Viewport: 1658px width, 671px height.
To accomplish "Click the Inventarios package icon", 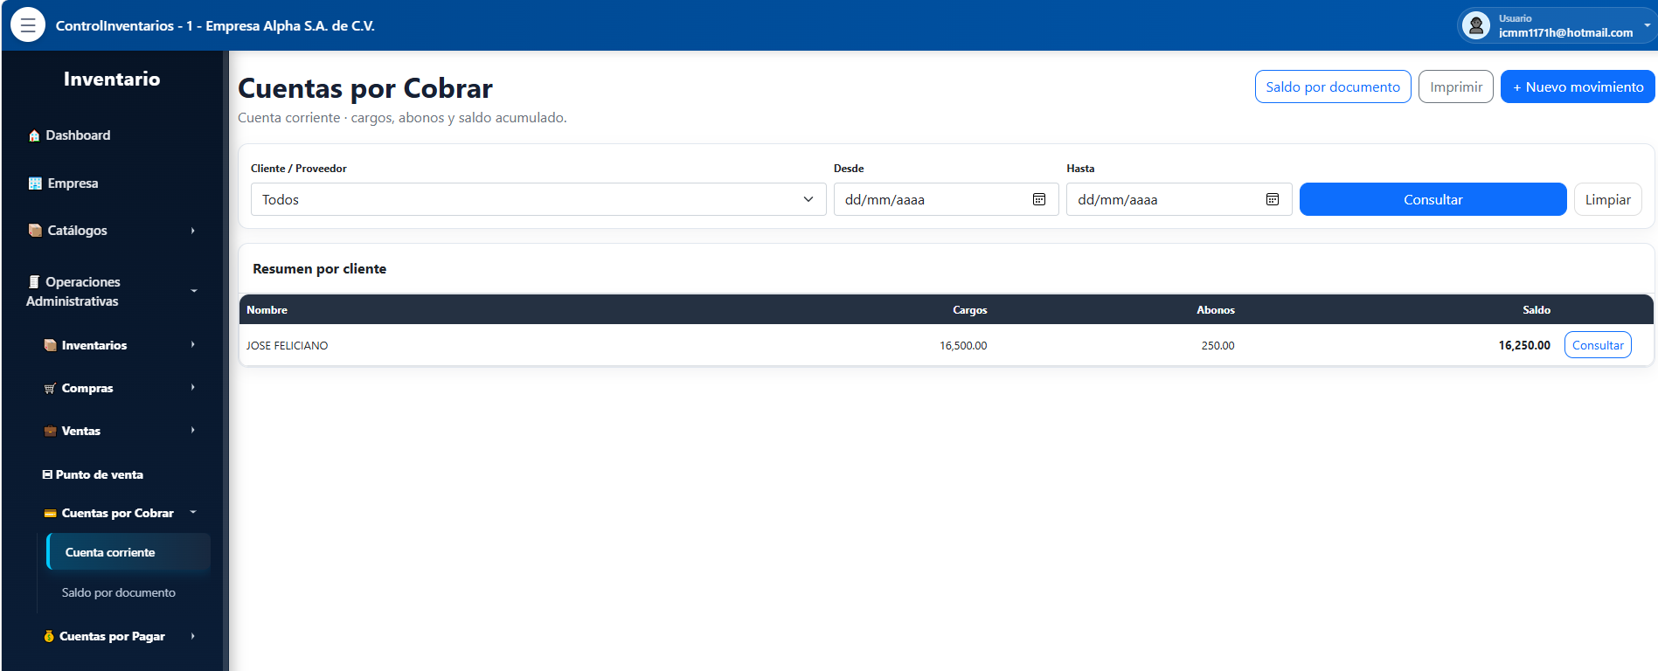I will tap(50, 345).
